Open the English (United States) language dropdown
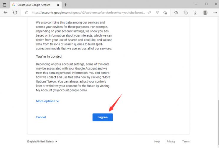Image resolution: width=219 pixels, height=148 pixels. point(42,142)
